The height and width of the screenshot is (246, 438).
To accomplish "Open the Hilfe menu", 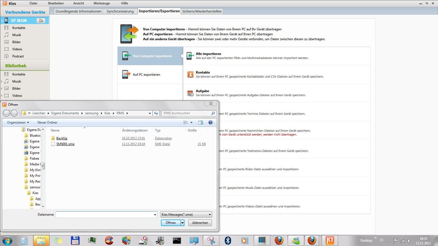I will coord(125,3).
